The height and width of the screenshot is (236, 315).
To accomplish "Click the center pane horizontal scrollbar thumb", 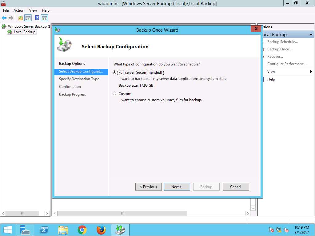I will pos(122,213).
